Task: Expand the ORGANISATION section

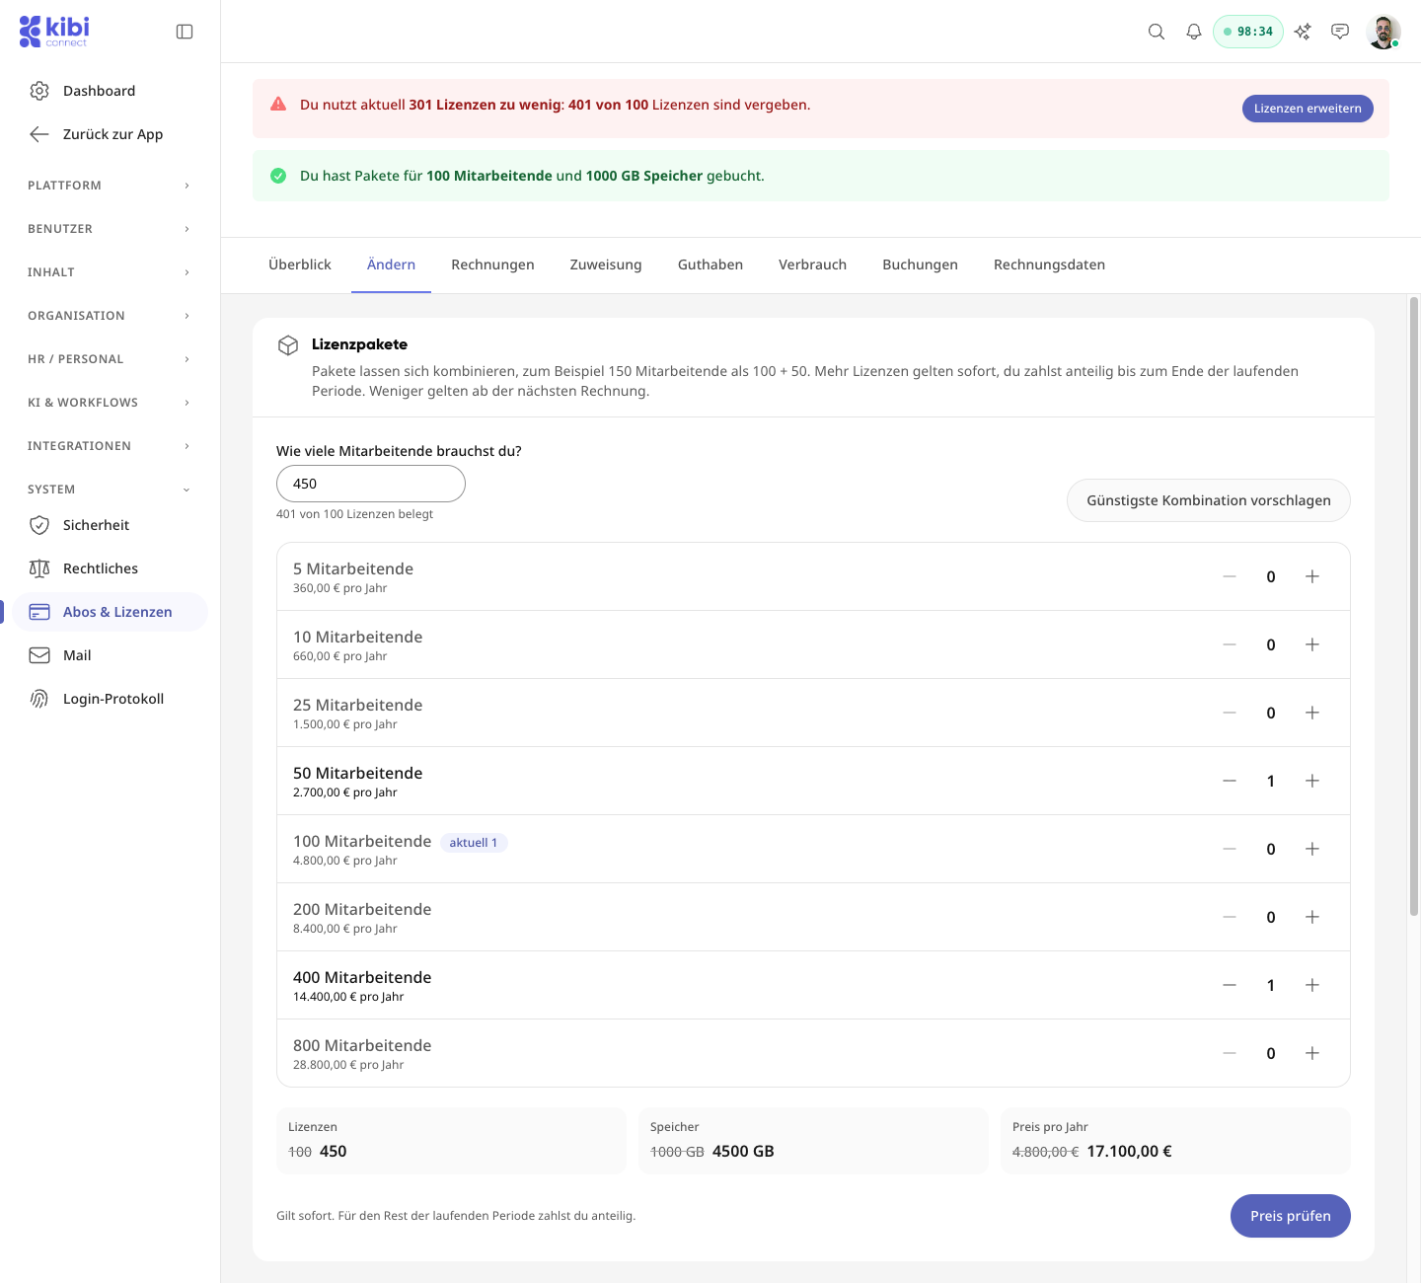Action: [x=110, y=316]
